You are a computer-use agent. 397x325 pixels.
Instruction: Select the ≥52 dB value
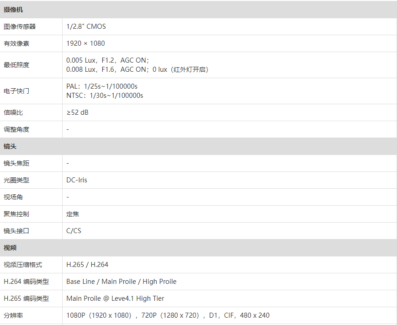click(x=77, y=112)
